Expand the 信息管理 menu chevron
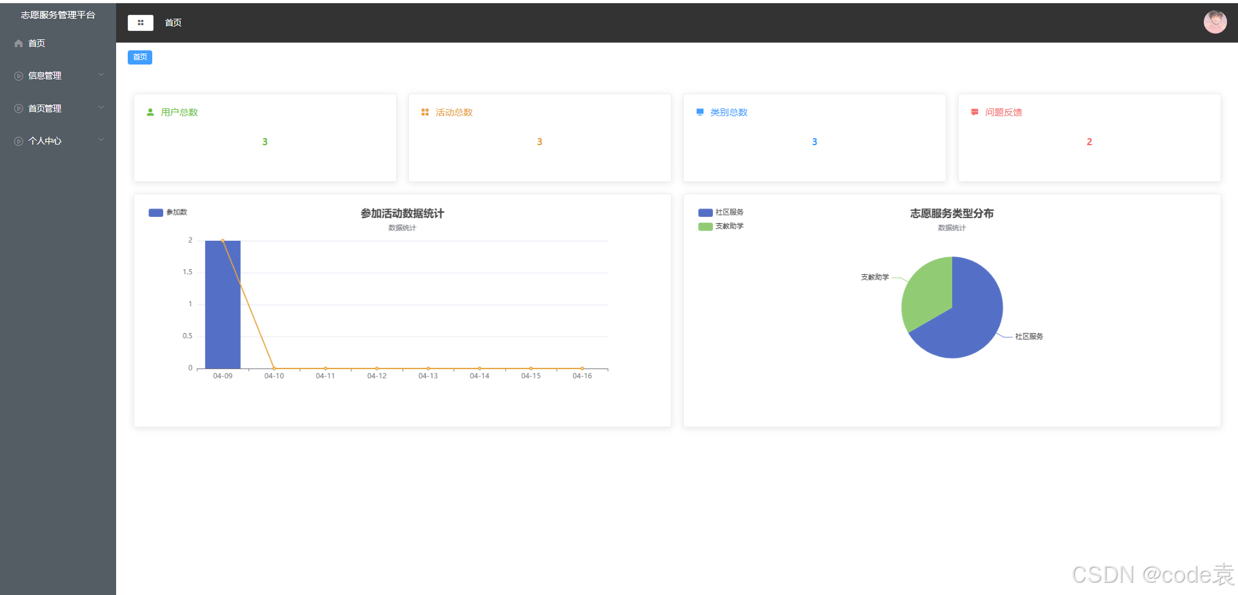Viewport: 1238px width, 595px height. [101, 75]
